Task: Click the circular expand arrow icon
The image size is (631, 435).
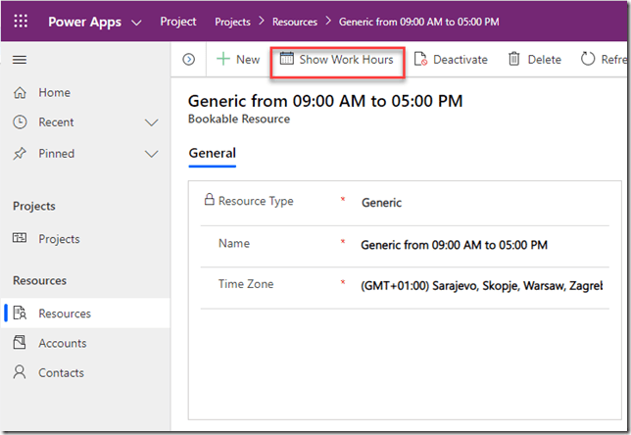Action: tap(189, 60)
